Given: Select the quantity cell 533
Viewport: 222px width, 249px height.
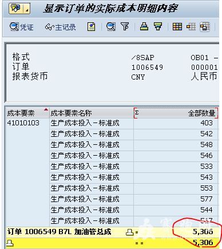Looking at the screenshot, I should [176, 167].
